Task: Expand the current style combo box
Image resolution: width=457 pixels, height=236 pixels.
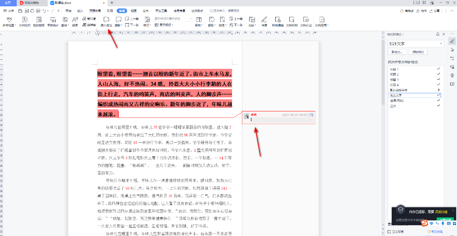Action: pos(441,43)
